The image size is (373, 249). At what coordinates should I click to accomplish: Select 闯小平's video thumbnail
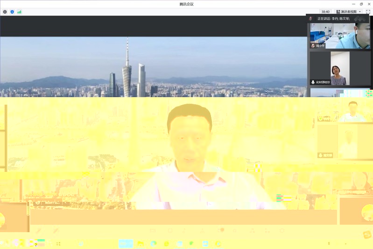(340, 36)
